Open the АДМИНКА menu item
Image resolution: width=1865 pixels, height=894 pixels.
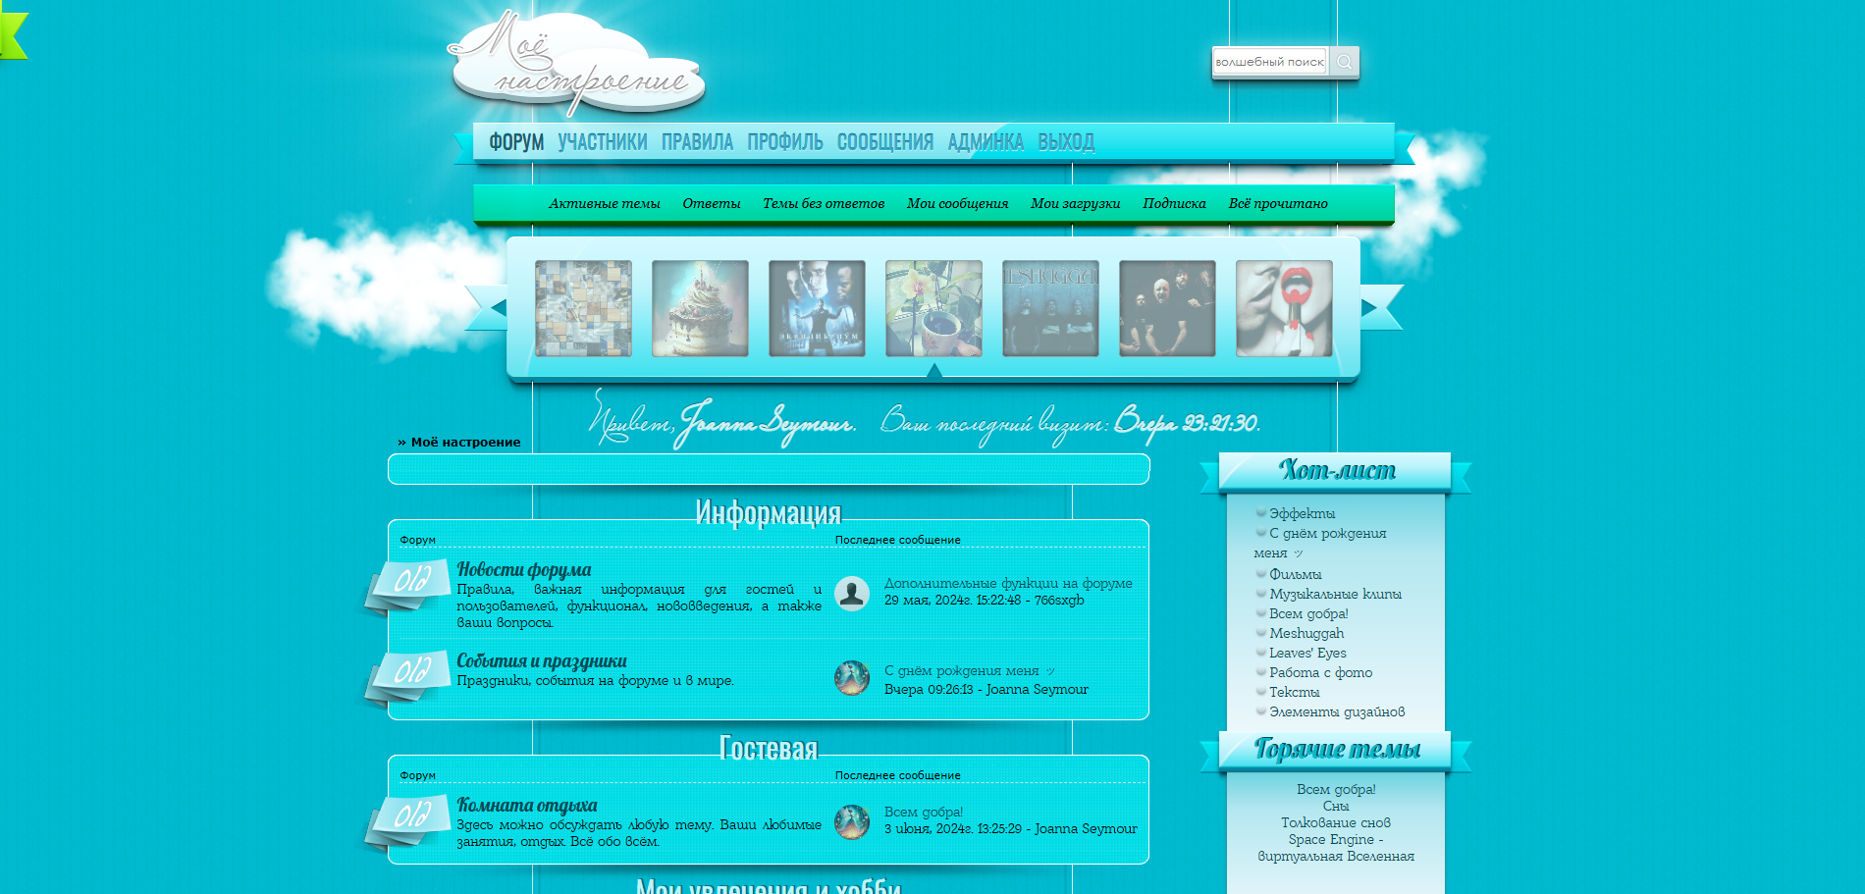coord(985,142)
